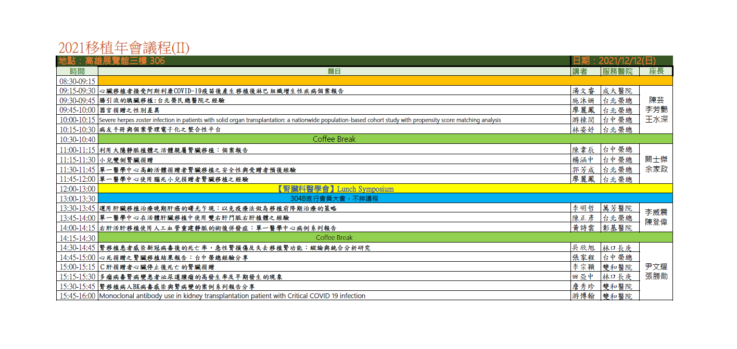Click the location header '地點:高雄展覽館三樓 306'
Screen dimensions: 737x349
click(x=112, y=61)
